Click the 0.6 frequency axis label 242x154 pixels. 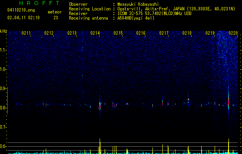[3, 146]
